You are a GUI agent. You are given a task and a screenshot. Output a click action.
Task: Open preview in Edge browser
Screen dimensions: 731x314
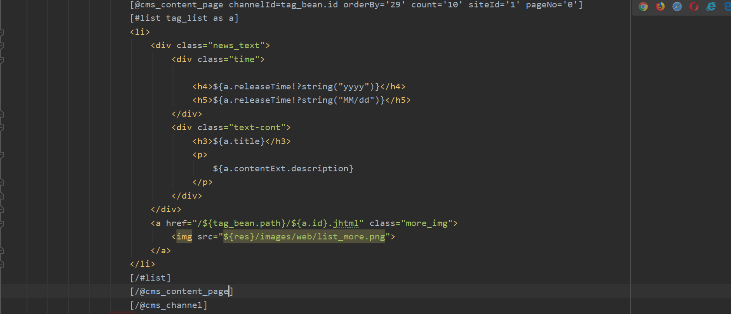pyautogui.click(x=728, y=7)
